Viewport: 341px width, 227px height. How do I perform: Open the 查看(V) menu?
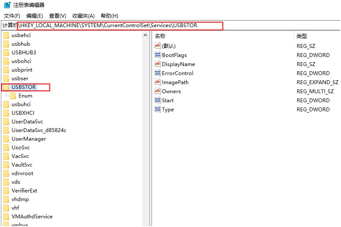coord(57,16)
